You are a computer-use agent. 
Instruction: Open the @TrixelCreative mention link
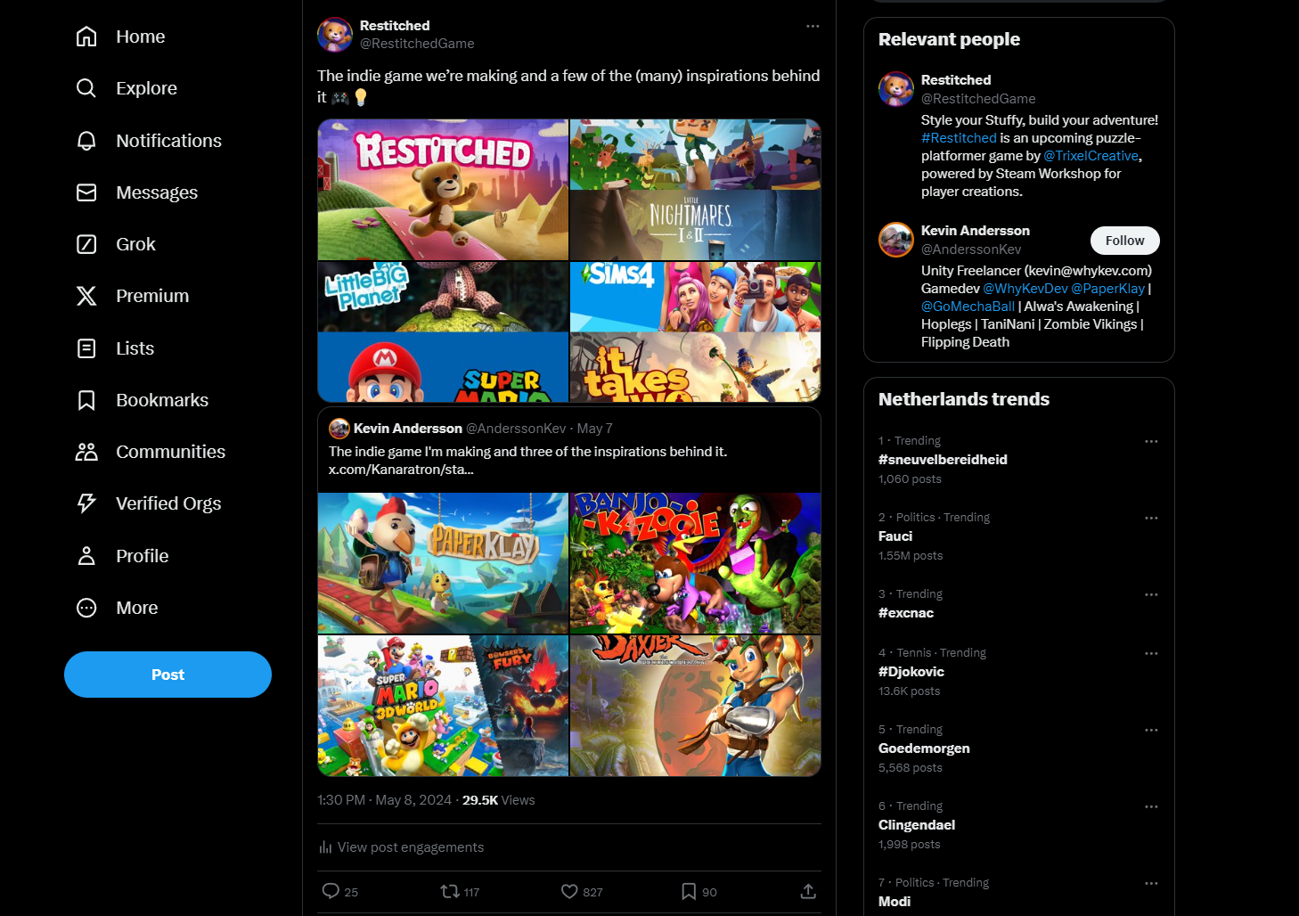pyautogui.click(x=1091, y=156)
